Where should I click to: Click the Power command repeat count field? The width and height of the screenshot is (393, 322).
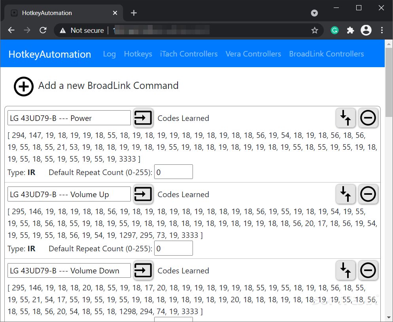click(174, 172)
